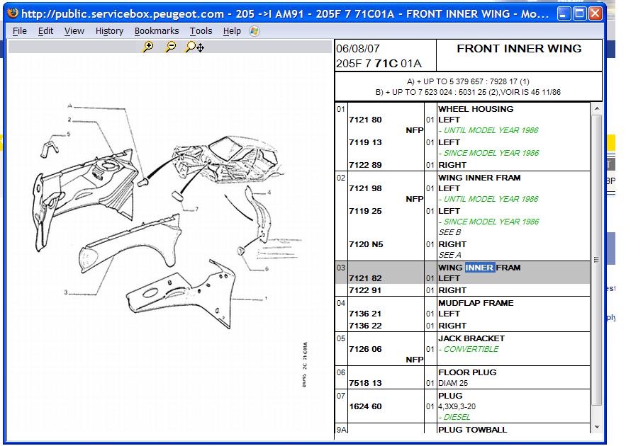Click the 205F 7 71C 01A reference code

[379, 64]
